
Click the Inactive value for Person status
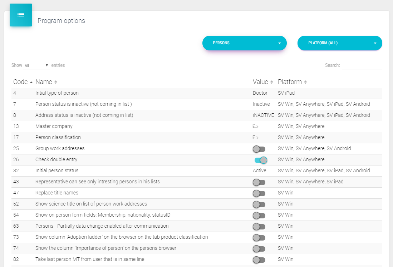pyautogui.click(x=261, y=104)
